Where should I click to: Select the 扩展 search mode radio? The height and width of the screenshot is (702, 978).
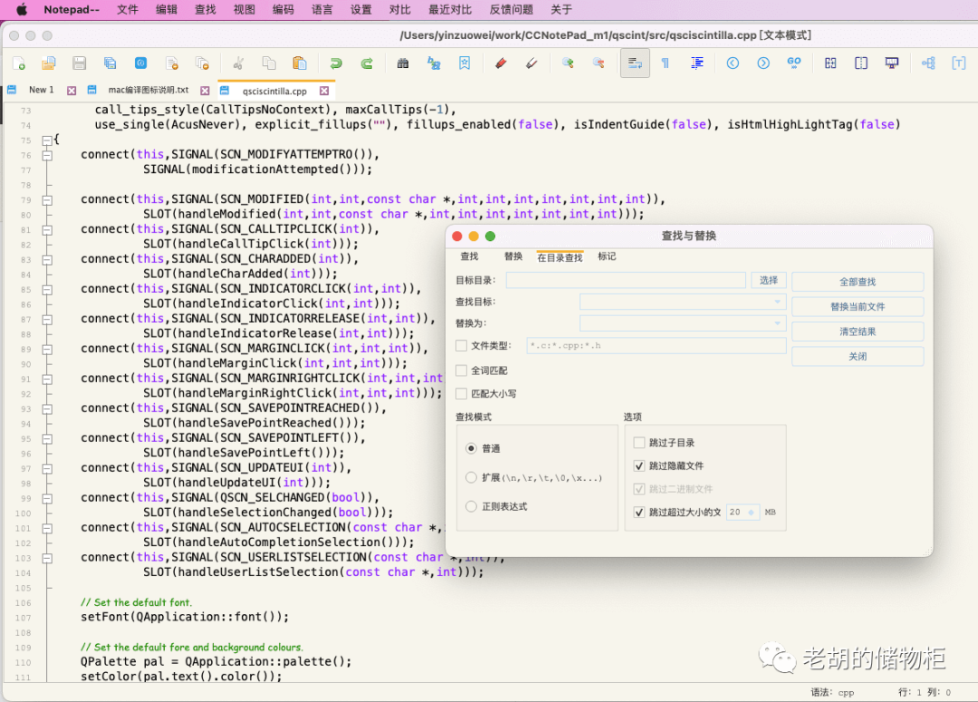click(x=472, y=478)
